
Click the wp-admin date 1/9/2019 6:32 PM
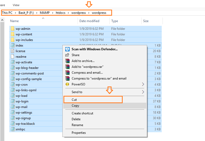(x=91, y=29)
